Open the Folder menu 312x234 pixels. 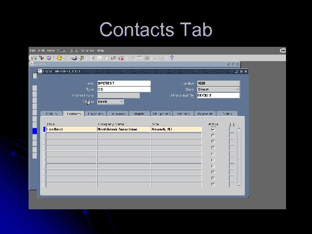pos(62,51)
